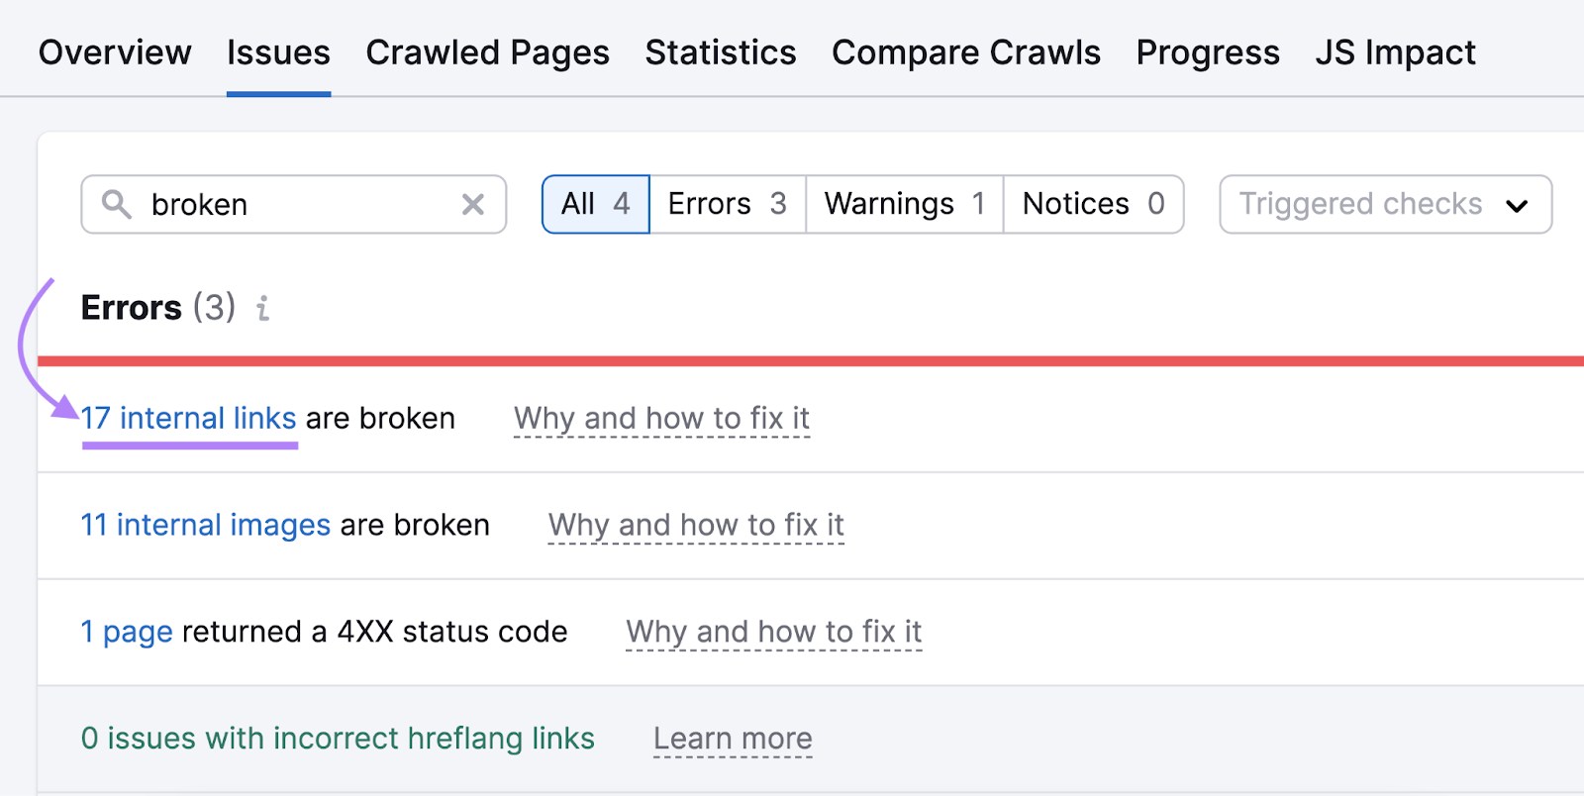The width and height of the screenshot is (1584, 796).
Task: Go to the Crawled Pages tab
Action: point(487,52)
